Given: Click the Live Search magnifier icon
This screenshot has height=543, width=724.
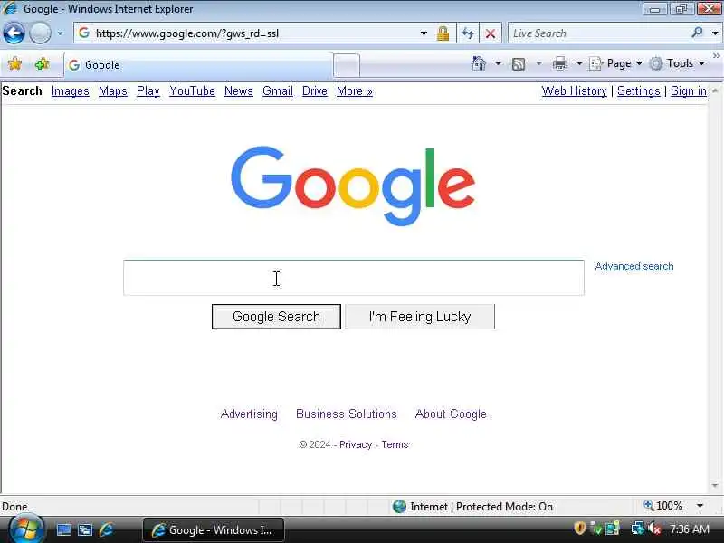Looking at the screenshot, I should (697, 33).
